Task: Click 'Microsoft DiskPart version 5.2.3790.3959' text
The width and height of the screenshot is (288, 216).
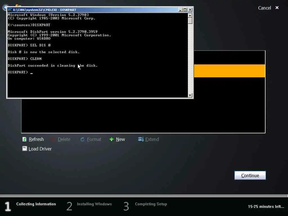Action: click(x=53, y=32)
